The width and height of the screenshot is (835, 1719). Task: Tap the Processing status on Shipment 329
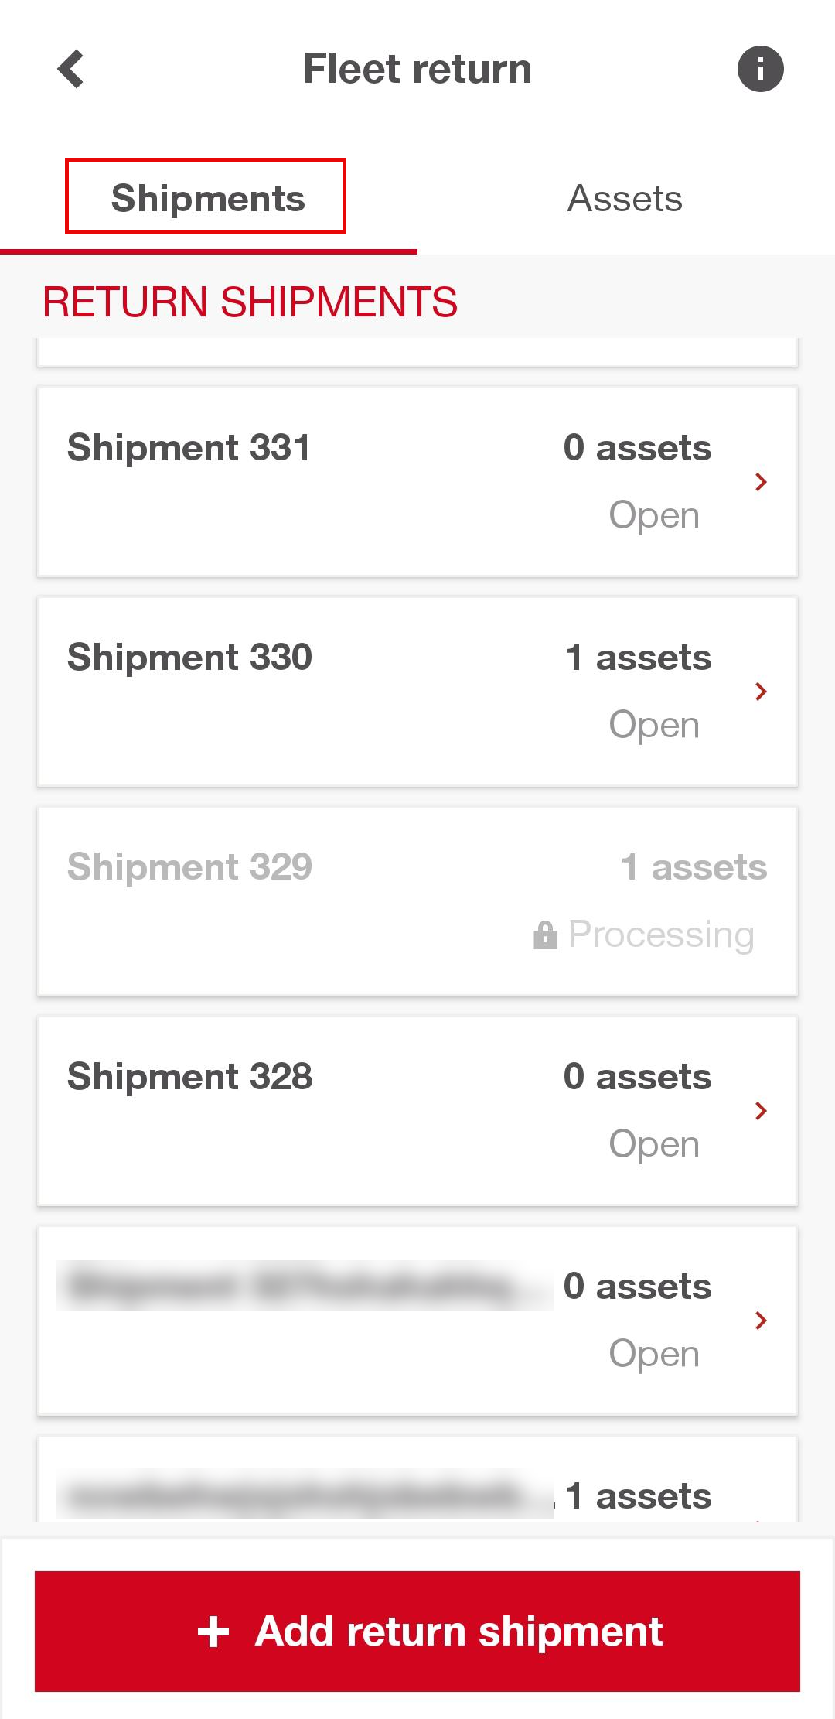pyautogui.click(x=661, y=935)
